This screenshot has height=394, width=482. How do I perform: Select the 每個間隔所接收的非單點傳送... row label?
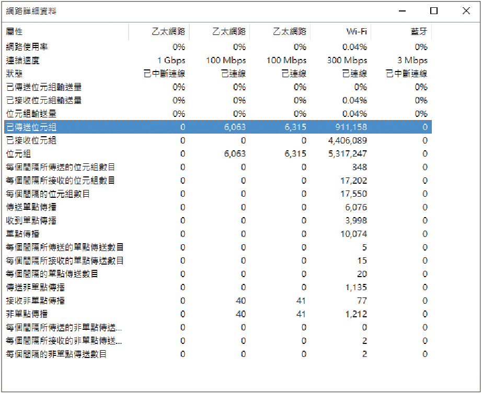[64, 341]
